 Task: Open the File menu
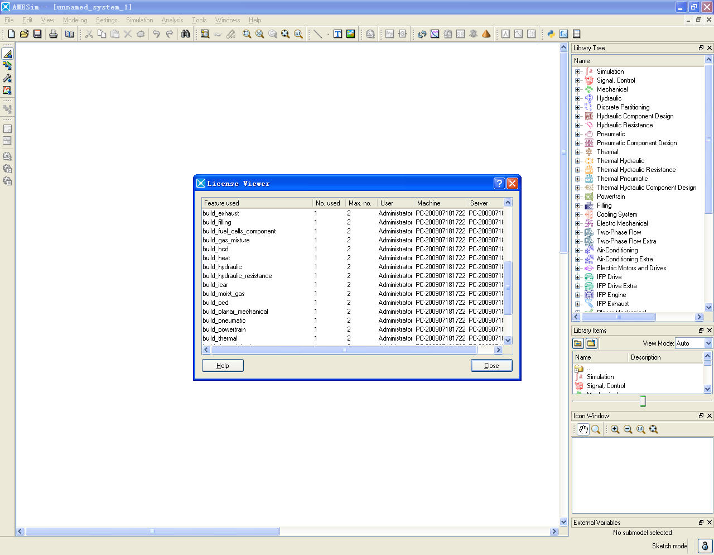[x=9, y=20]
